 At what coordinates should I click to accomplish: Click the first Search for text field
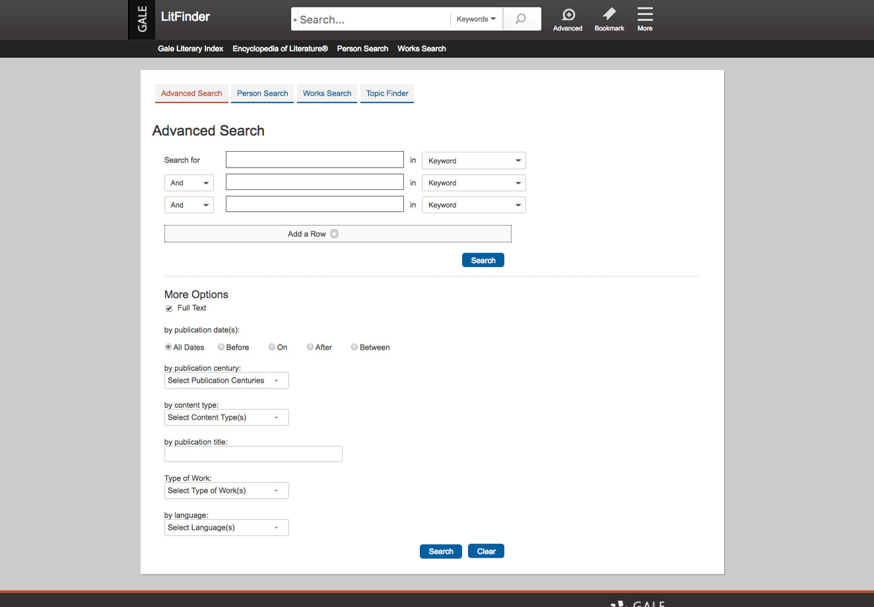click(315, 160)
